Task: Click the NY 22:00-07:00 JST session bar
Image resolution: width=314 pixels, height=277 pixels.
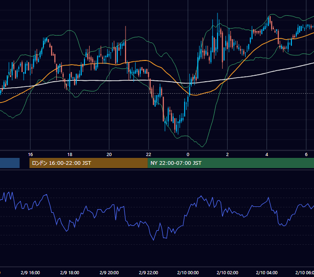Action: click(x=231, y=163)
